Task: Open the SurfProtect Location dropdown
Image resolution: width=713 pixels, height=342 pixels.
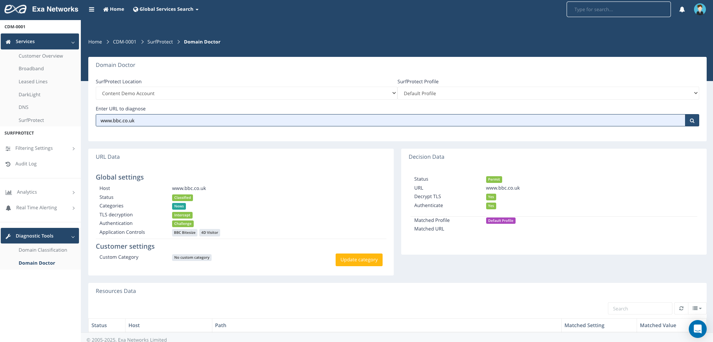Action: [x=246, y=93]
